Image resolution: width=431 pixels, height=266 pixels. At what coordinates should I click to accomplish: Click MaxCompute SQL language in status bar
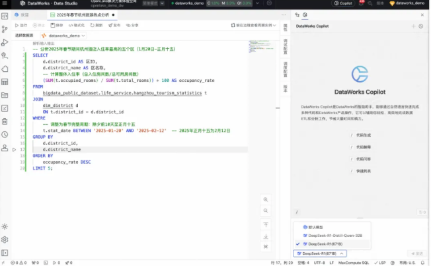coord(352,263)
